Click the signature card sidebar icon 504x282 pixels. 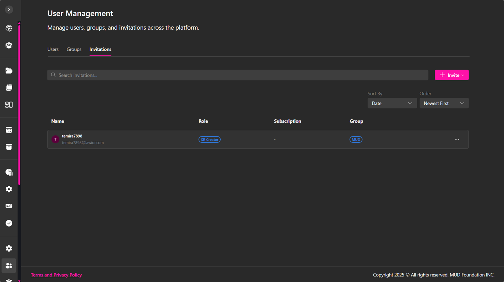[x=9, y=206]
